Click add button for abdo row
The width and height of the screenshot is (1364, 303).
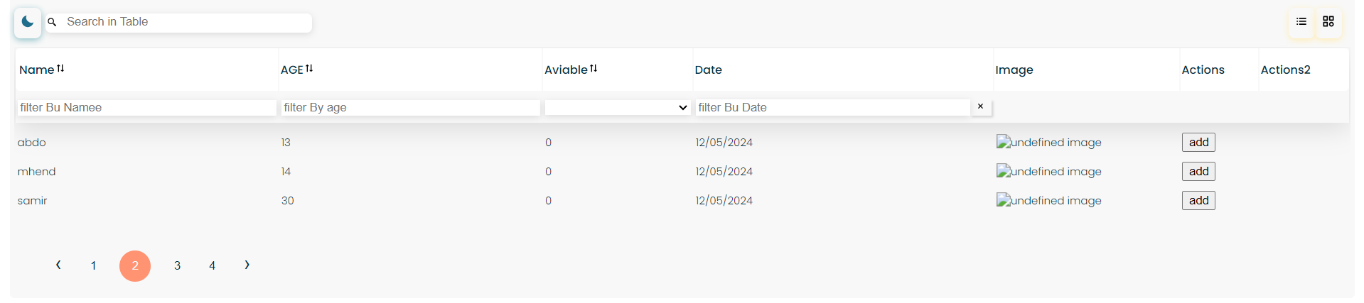pos(1198,142)
